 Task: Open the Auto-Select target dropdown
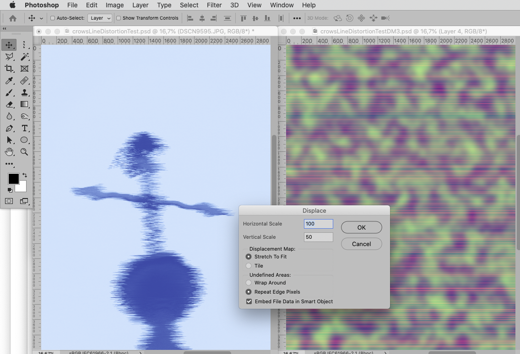coord(100,18)
